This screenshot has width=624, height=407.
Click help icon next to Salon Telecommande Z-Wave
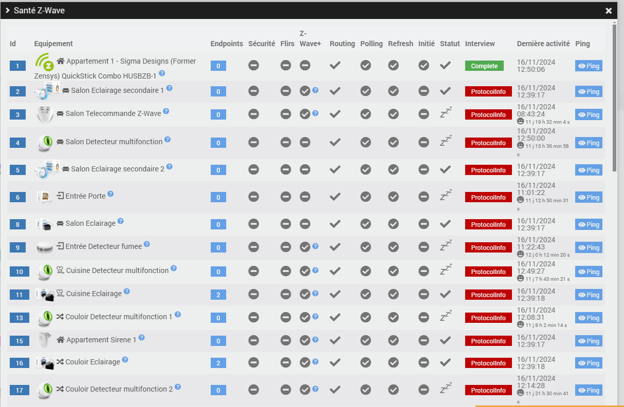tap(166, 111)
